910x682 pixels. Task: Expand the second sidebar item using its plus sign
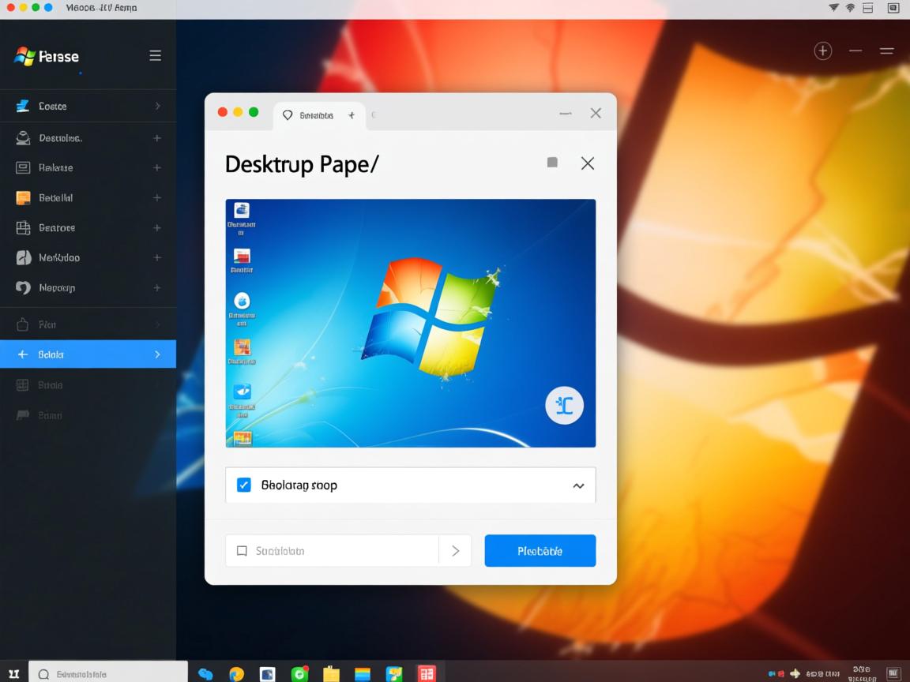pyautogui.click(x=156, y=138)
